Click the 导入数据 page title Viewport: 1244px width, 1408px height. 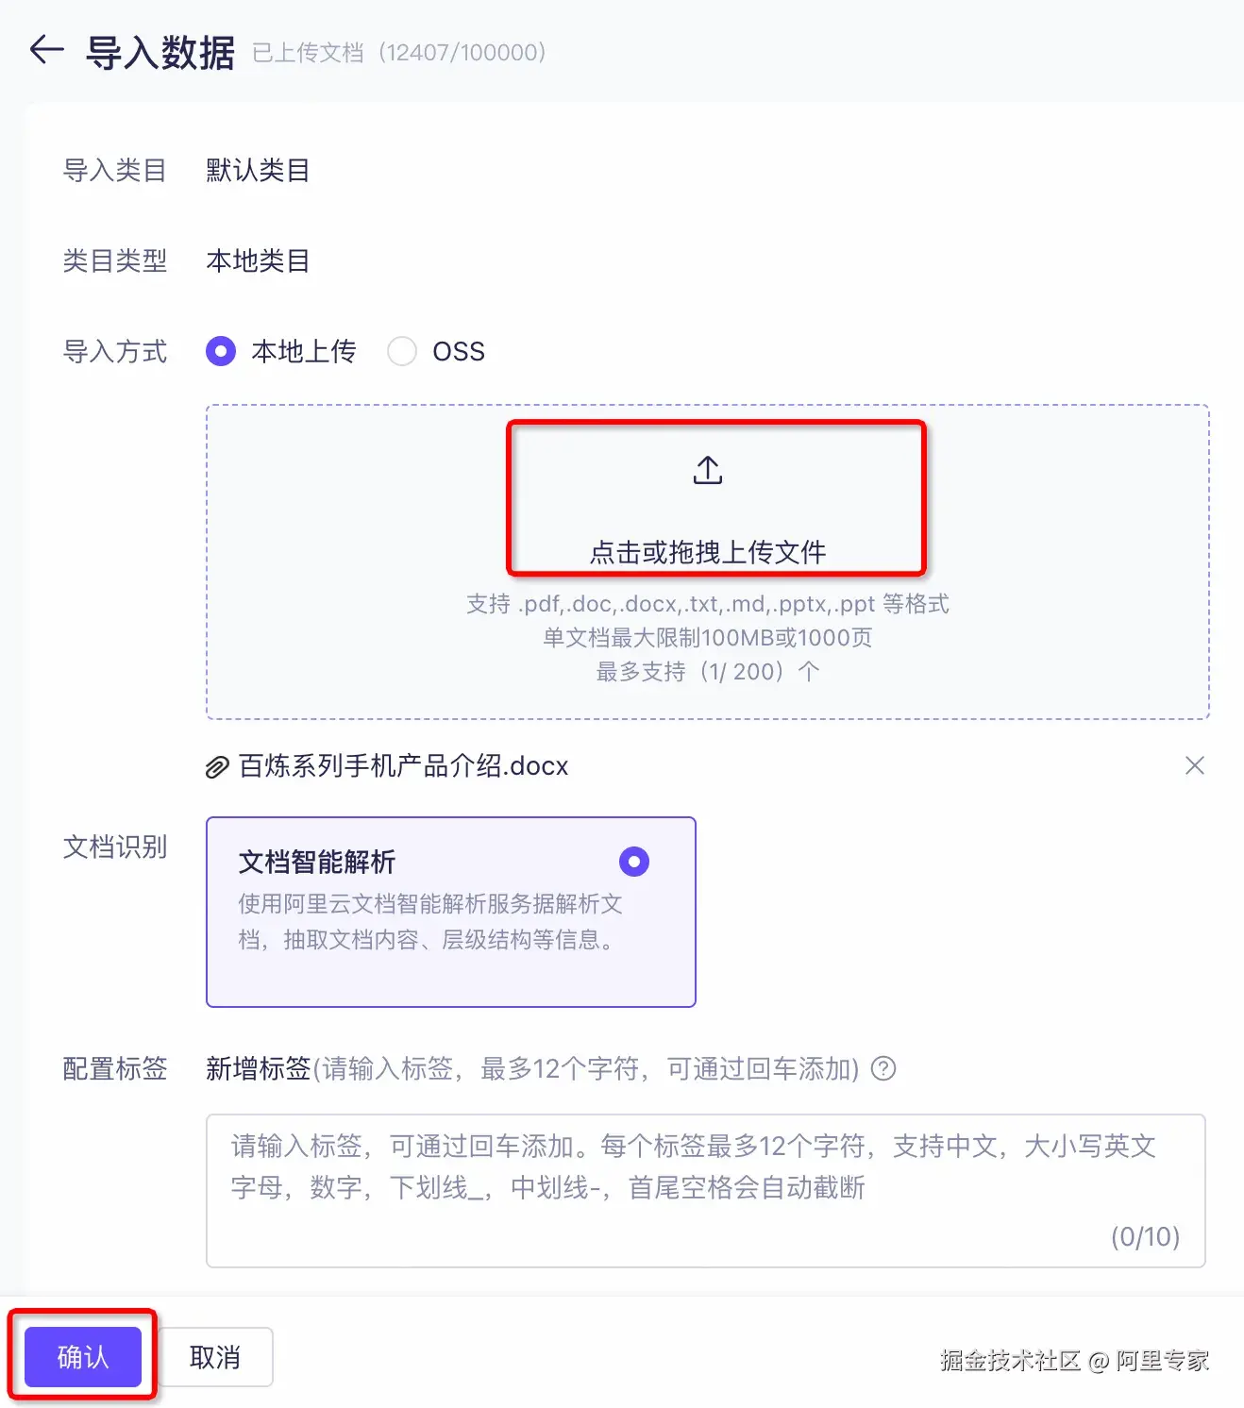pyautogui.click(x=160, y=53)
